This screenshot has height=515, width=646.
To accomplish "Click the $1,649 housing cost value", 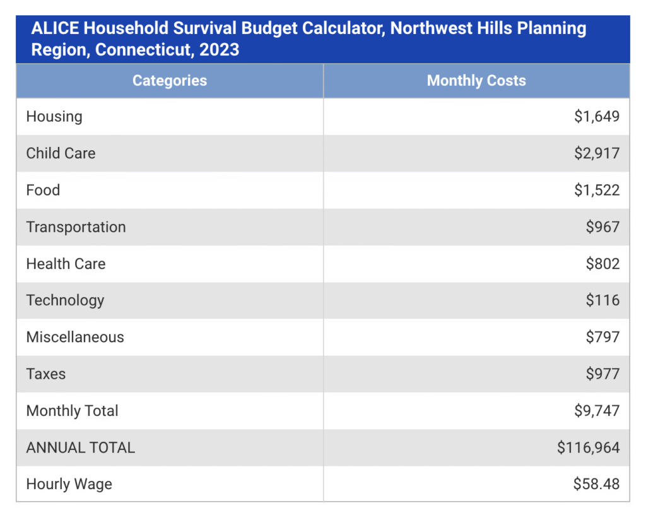I will click(597, 117).
